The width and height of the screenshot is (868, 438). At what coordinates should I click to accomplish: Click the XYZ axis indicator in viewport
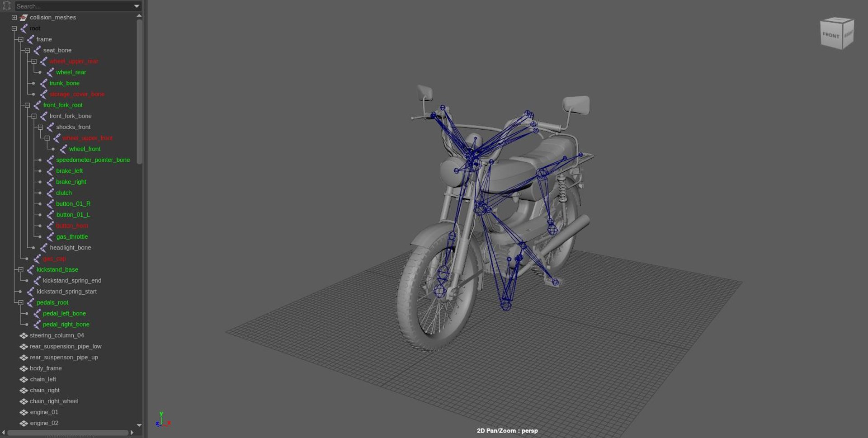[163, 419]
